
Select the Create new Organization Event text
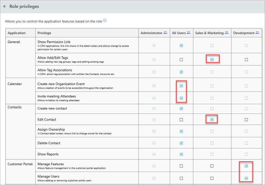click(61, 84)
